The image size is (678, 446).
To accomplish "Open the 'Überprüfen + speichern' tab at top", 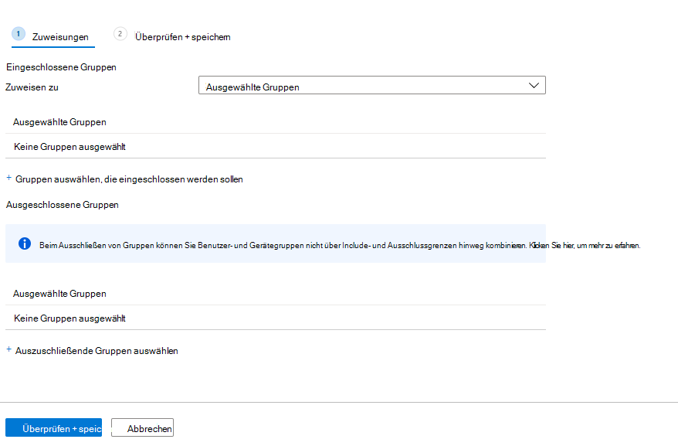I will pos(182,37).
